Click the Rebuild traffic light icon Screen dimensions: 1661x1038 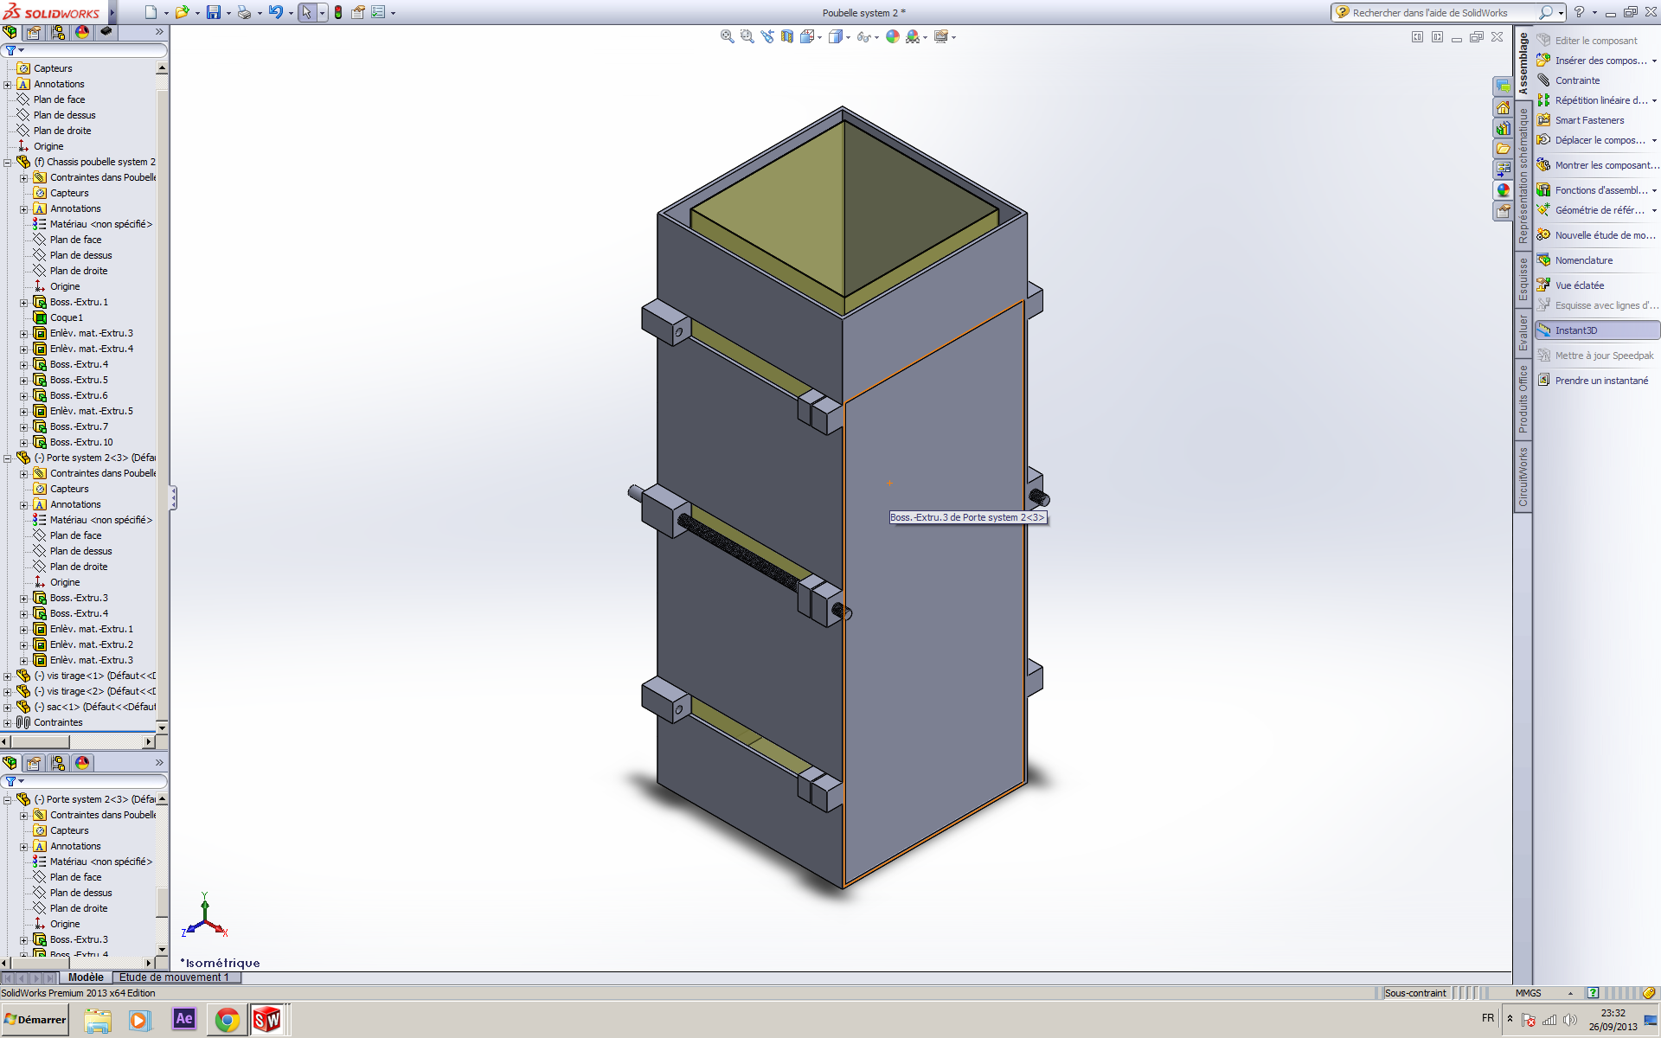coord(338,12)
